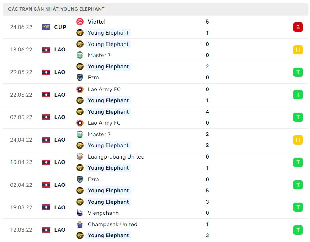Open the LAO league label on 19.03.22
The width and height of the screenshot is (310, 242).
60,207
